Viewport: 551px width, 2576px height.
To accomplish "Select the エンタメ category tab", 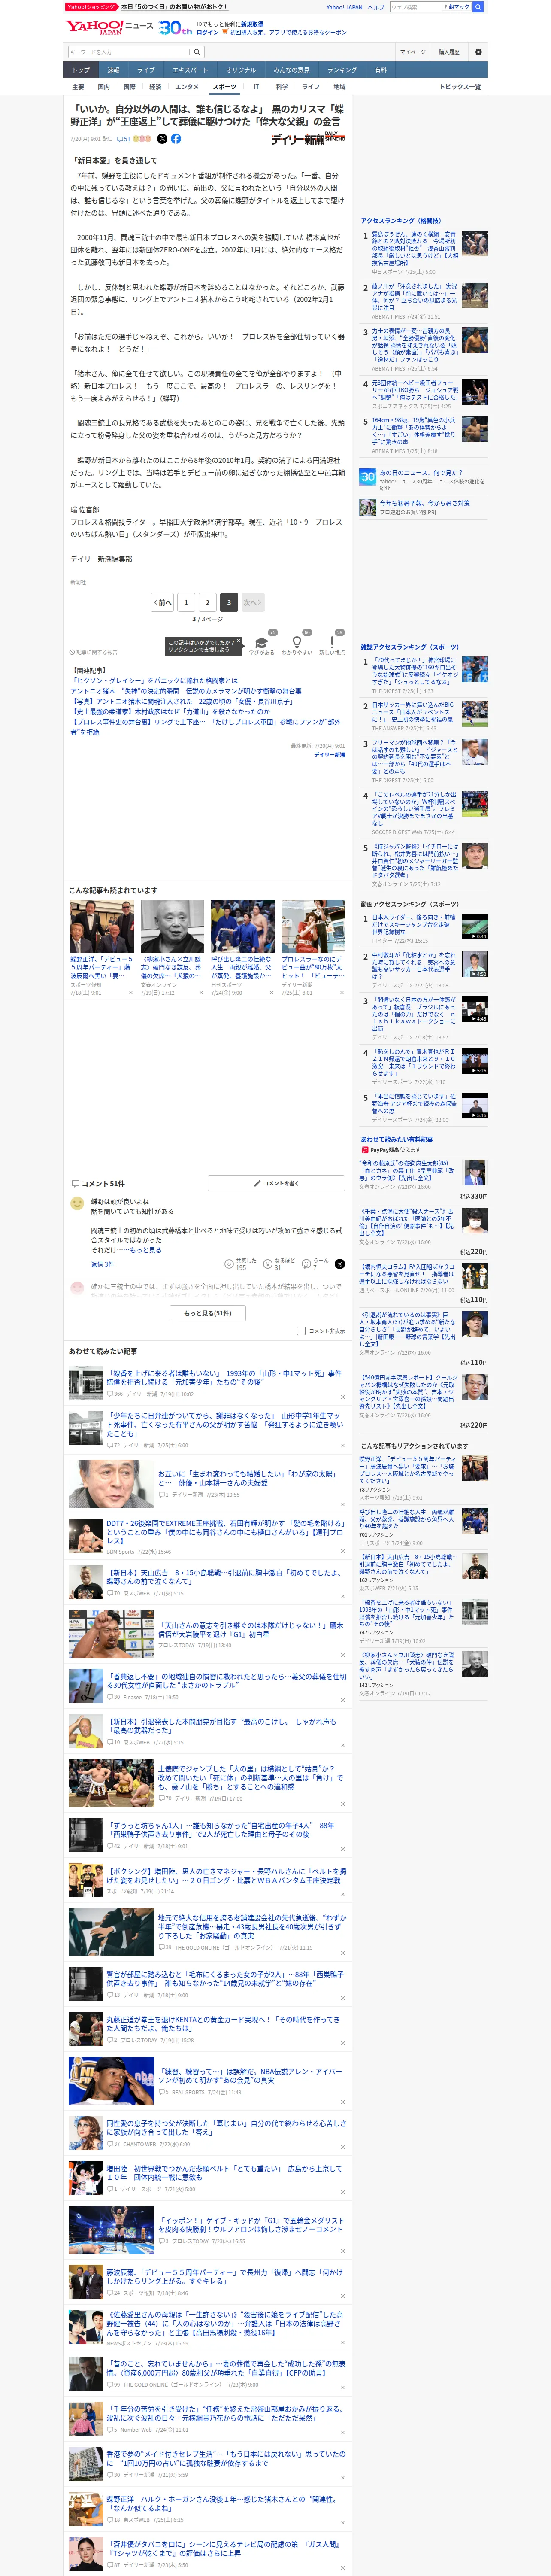I will click(x=187, y=87).
